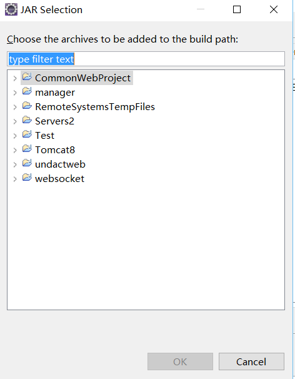Click the Servers2 folder icon

coord(27,120)
